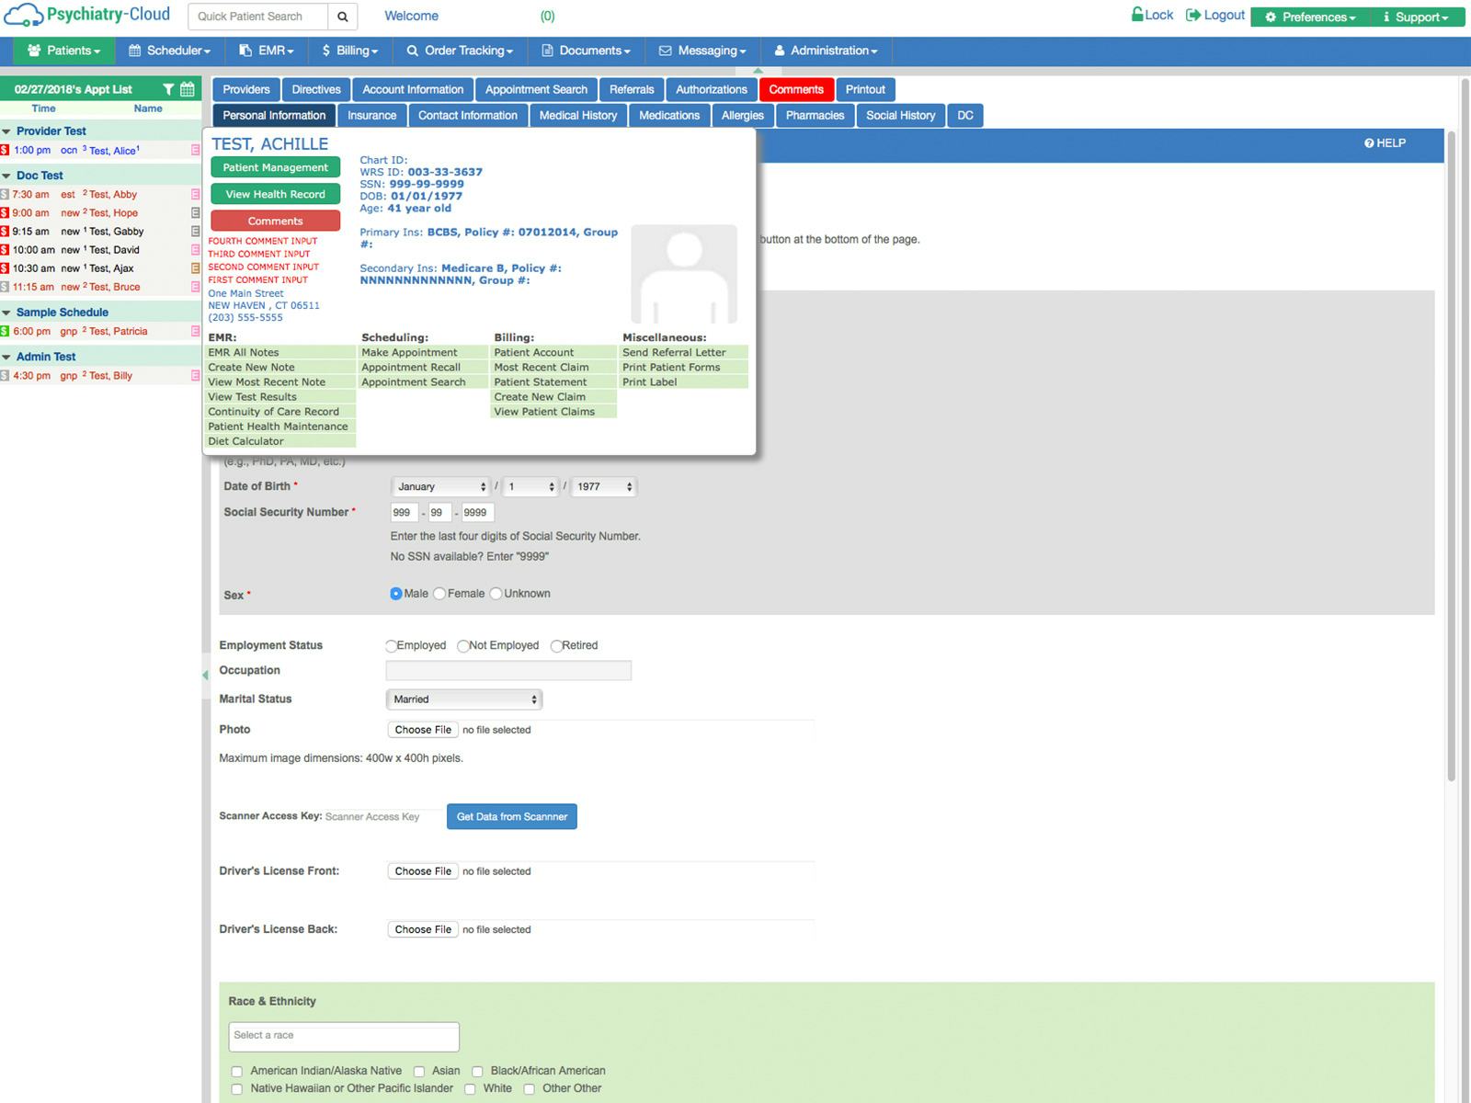
Task: Open the Marital Status dropdown
Action: (463, 699)
